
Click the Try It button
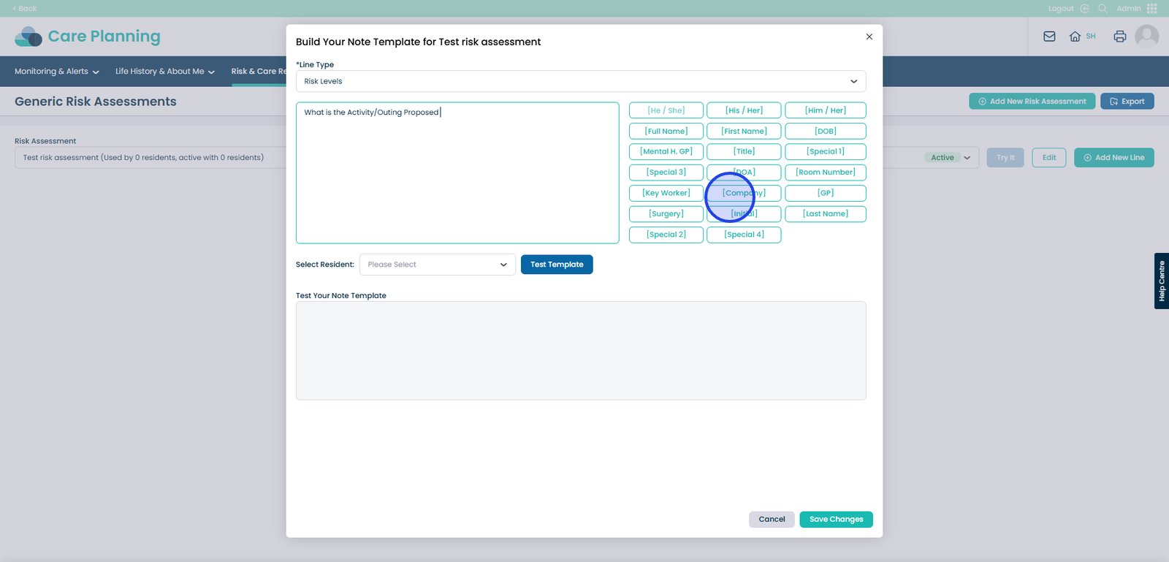(1005, 158)
